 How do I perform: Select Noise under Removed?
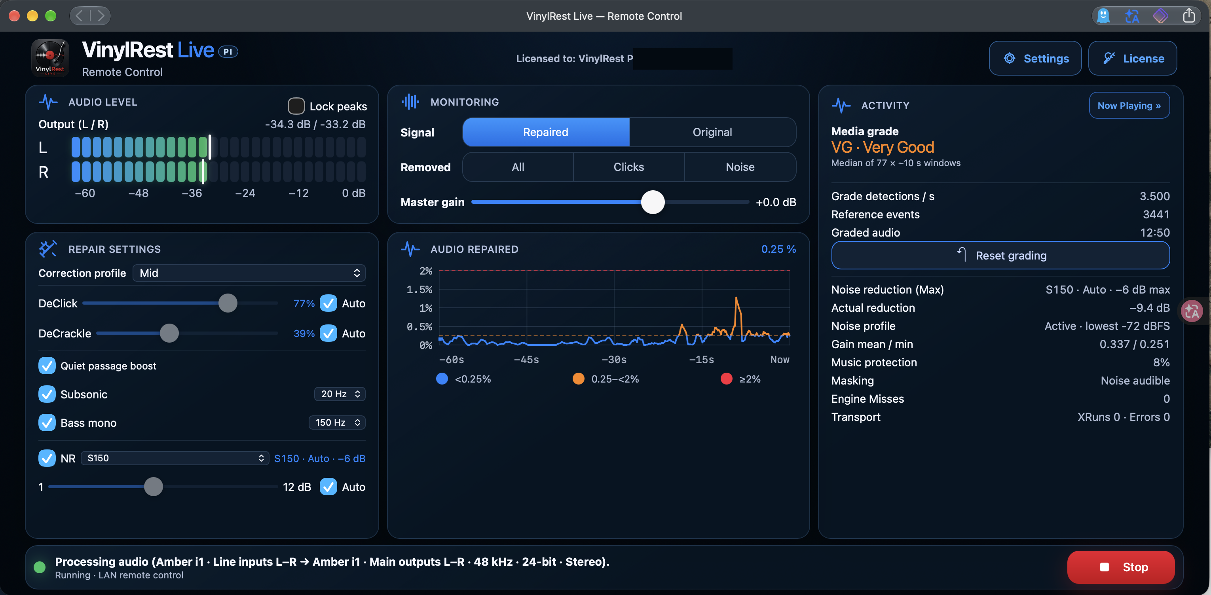(x=740, y=167)
